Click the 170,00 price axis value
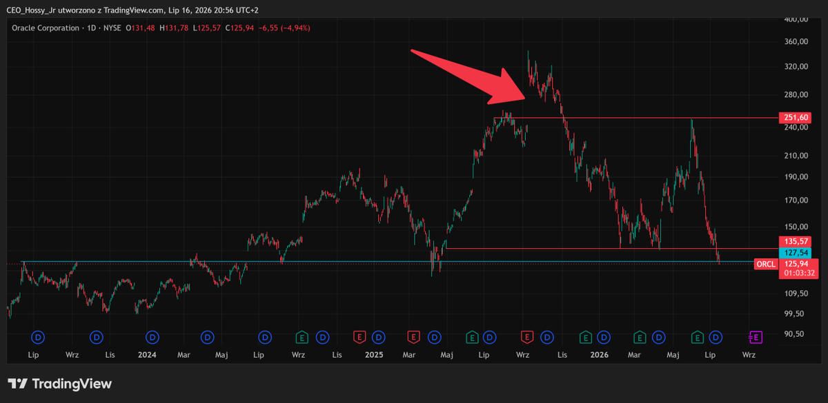Screen dimensions: 828x403 point(796,200)
